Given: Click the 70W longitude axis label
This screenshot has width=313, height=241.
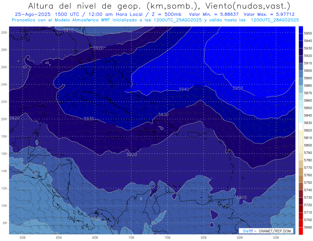Looking at the screenshot, I should [x=167, y=238].
